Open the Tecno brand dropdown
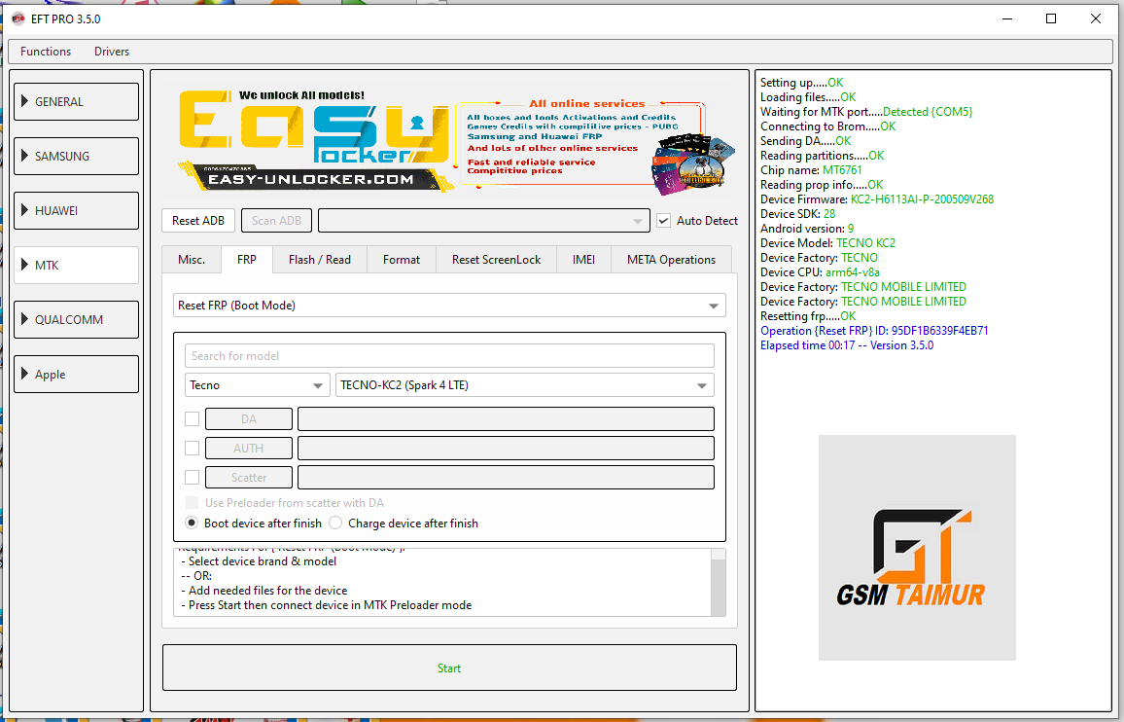 [258, 385]
